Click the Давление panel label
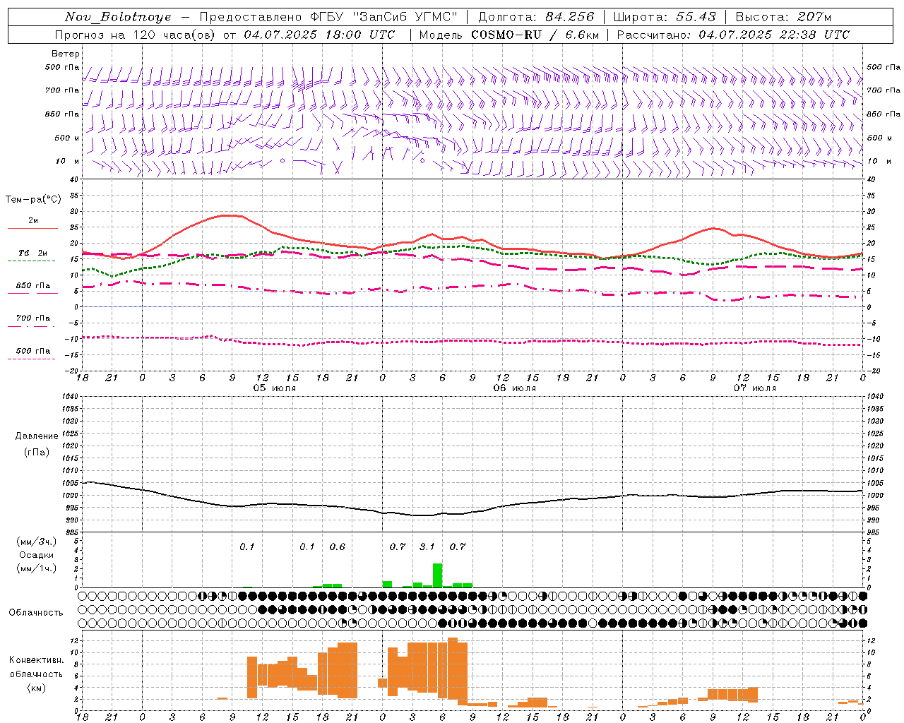The image size is (904, 723). point(37,436)
